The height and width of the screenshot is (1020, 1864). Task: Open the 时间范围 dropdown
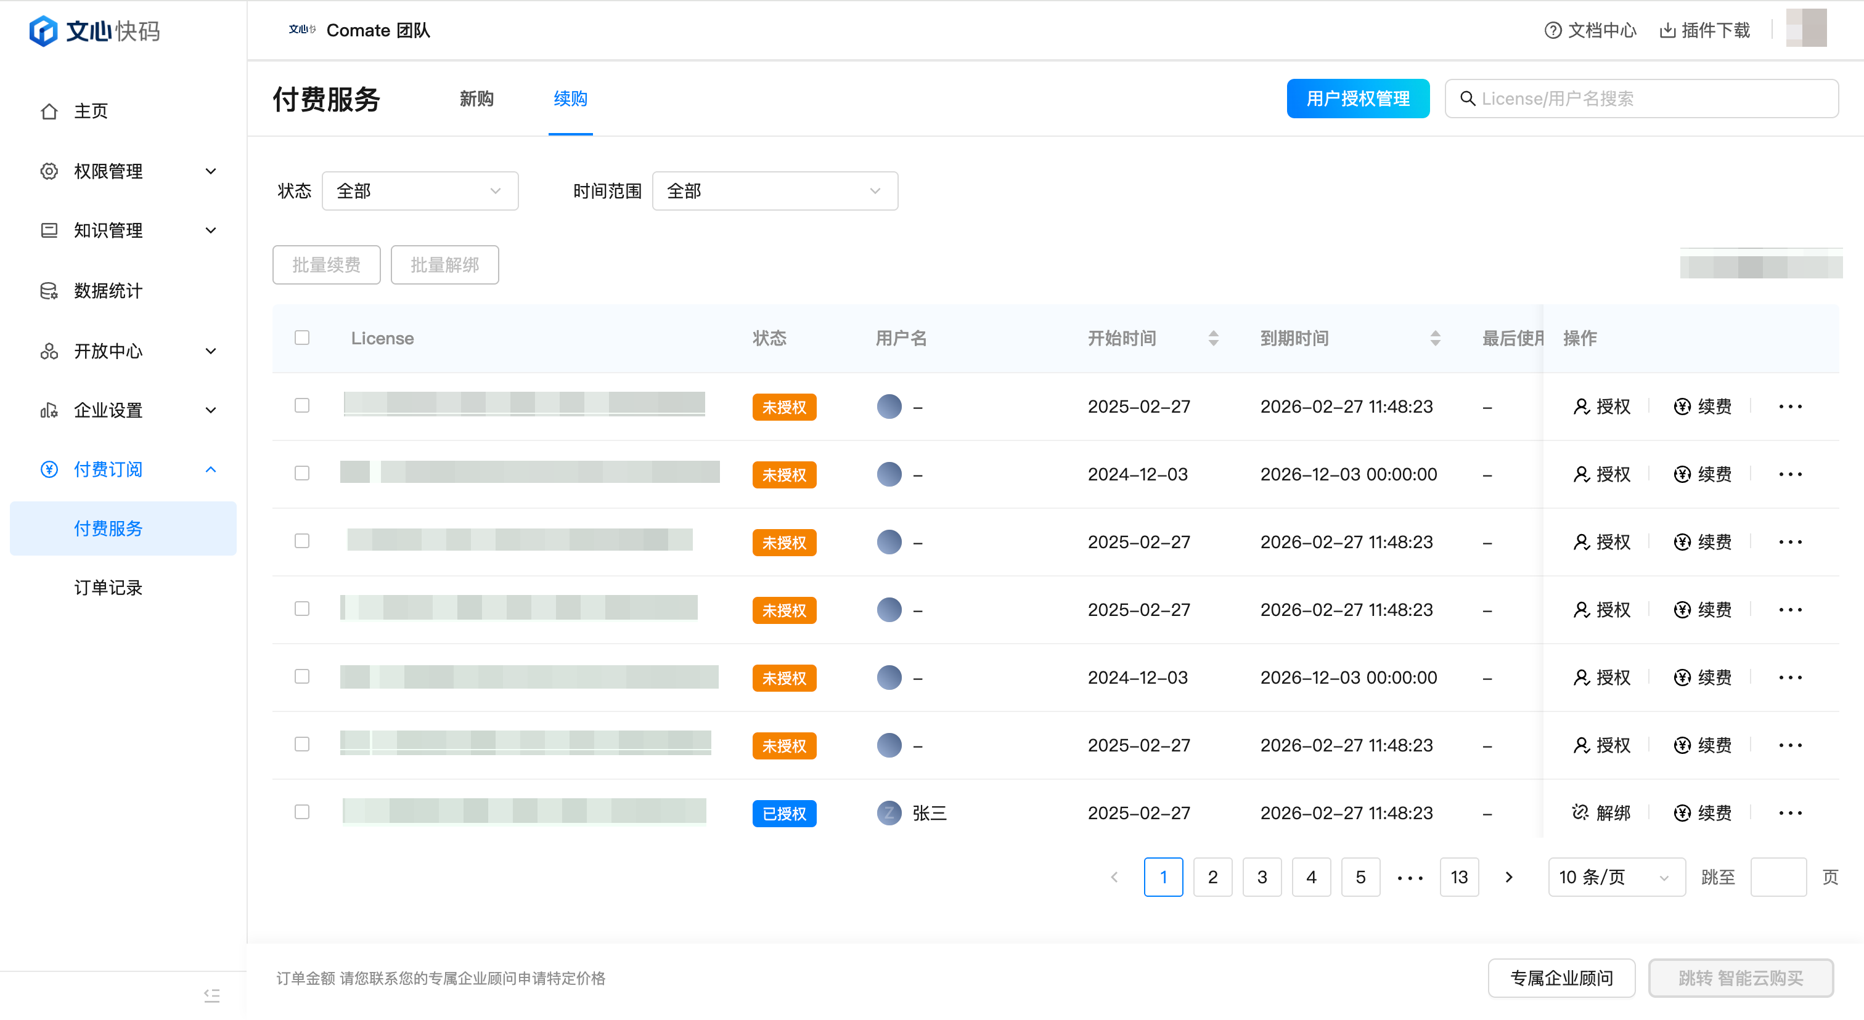[774, 191]
